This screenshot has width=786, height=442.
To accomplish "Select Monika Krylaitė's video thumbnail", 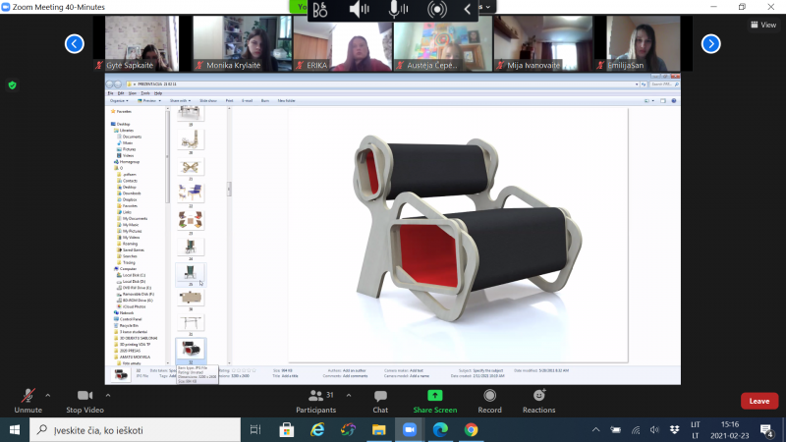I will pyautogui.click(x=243, y=43).
